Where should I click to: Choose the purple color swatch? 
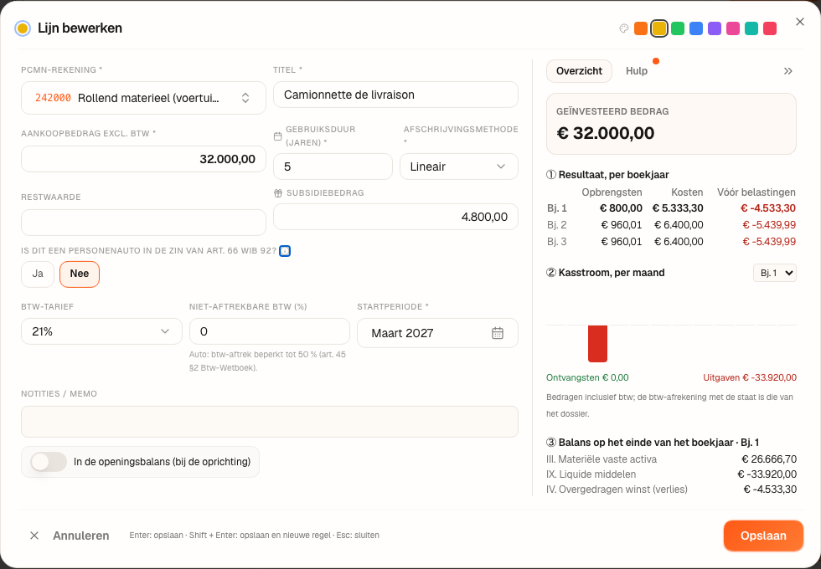click(x=714, y=28)
